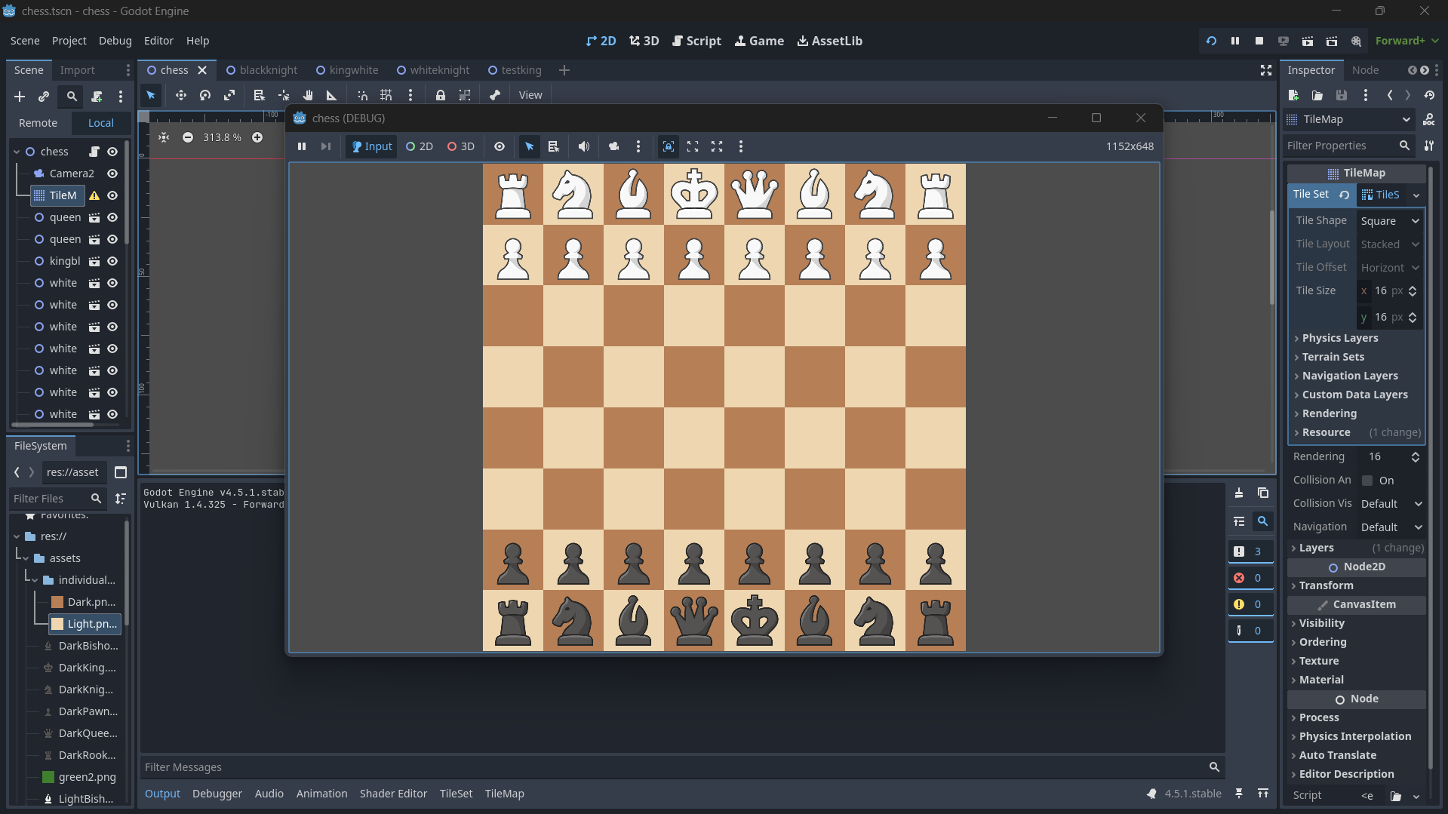This screenshot has width=1448, height=814.
Task: Select the Scale Mode tool in editor toolbar
Action: 229,95
